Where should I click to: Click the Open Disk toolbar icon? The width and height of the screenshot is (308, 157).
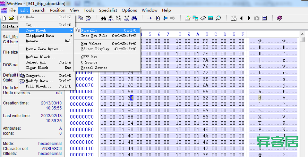tap(188, 18)
